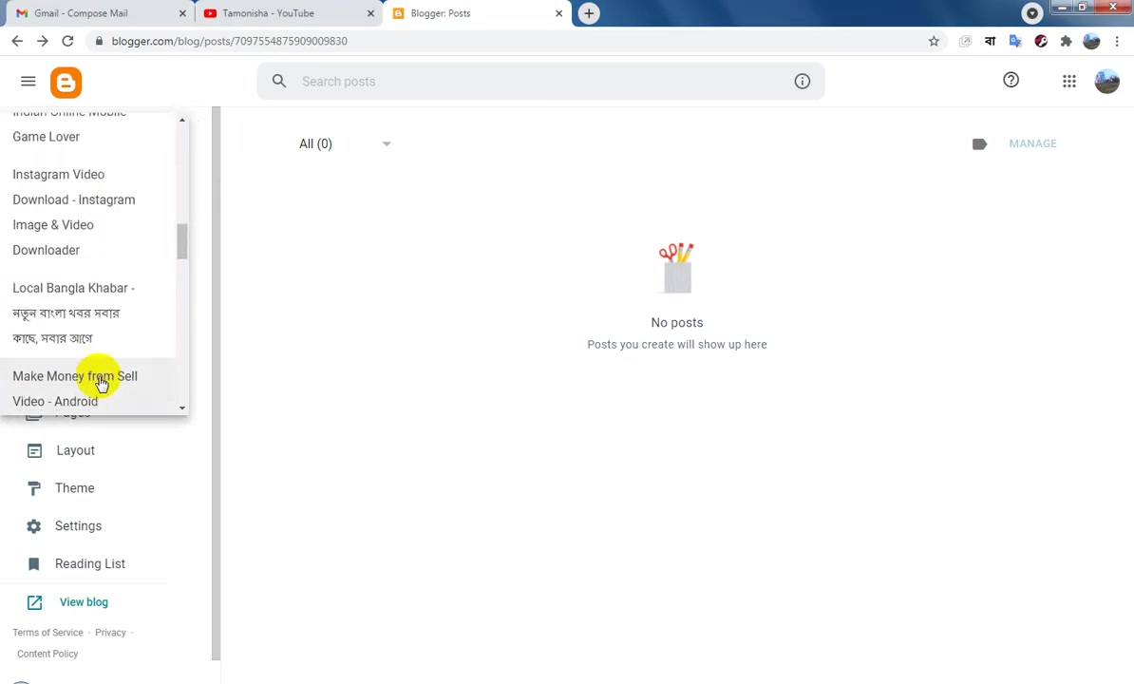Click the search info icon
Screen dimensions: 1134x684
(x=802, y=81)
